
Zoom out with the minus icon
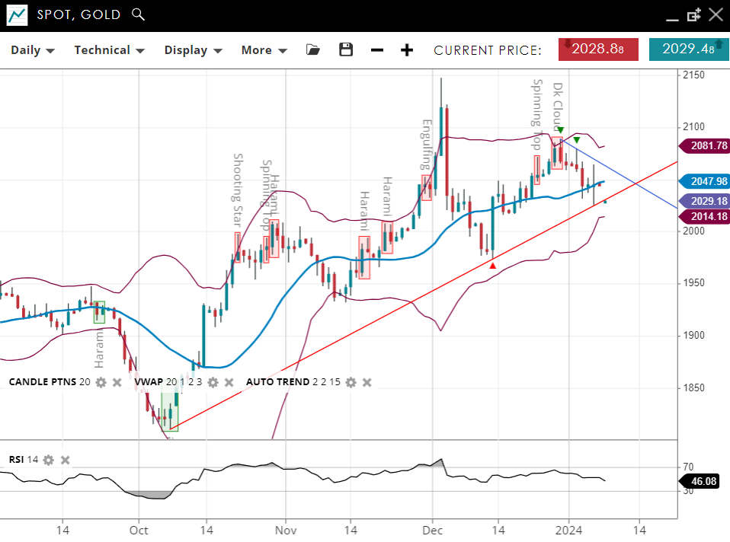click(x=377, y=50)
